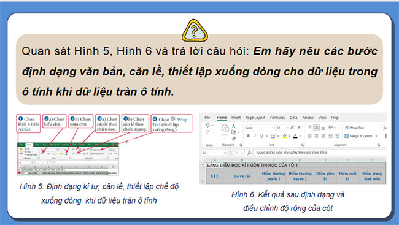
Task: Click the Borders icon
Action: point(273,136)
